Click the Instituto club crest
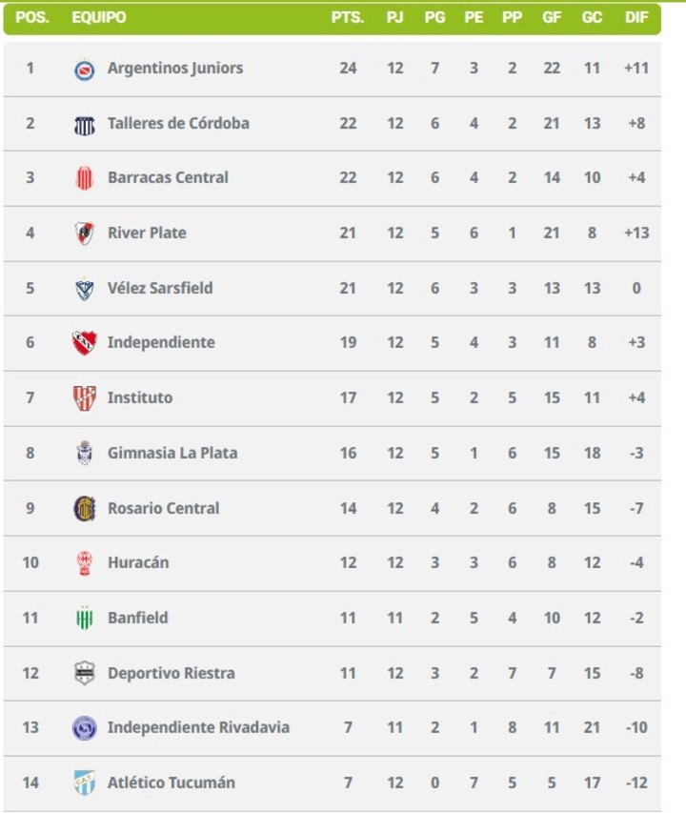 [85, 398]
